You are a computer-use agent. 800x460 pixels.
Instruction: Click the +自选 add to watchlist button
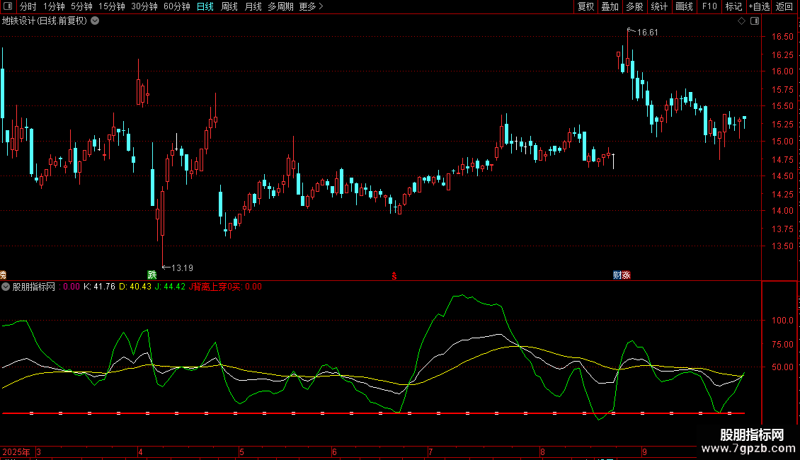click(x=759, y=6)
